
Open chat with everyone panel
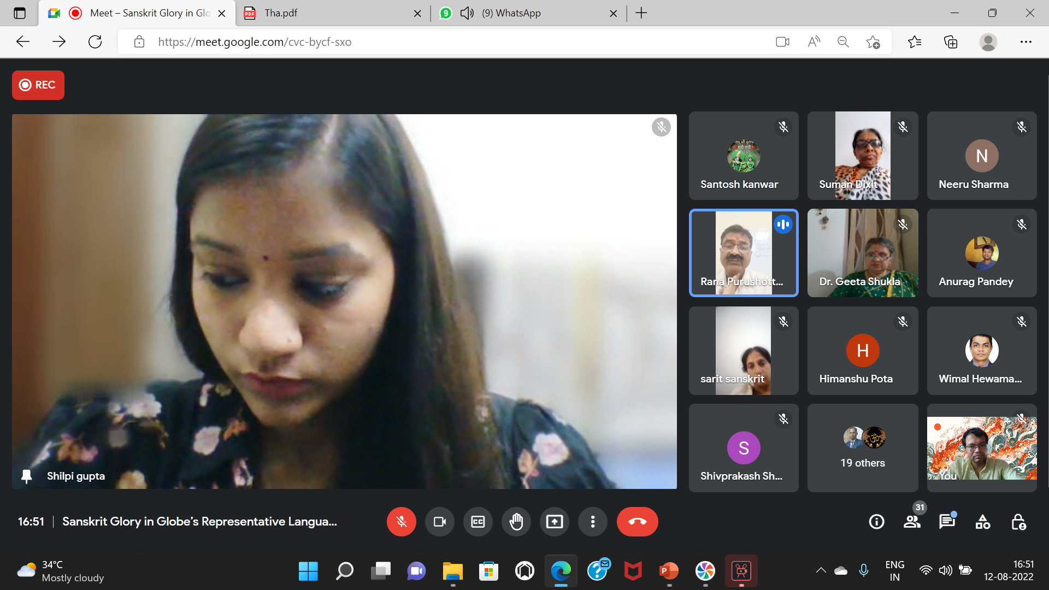coord(947,522)
